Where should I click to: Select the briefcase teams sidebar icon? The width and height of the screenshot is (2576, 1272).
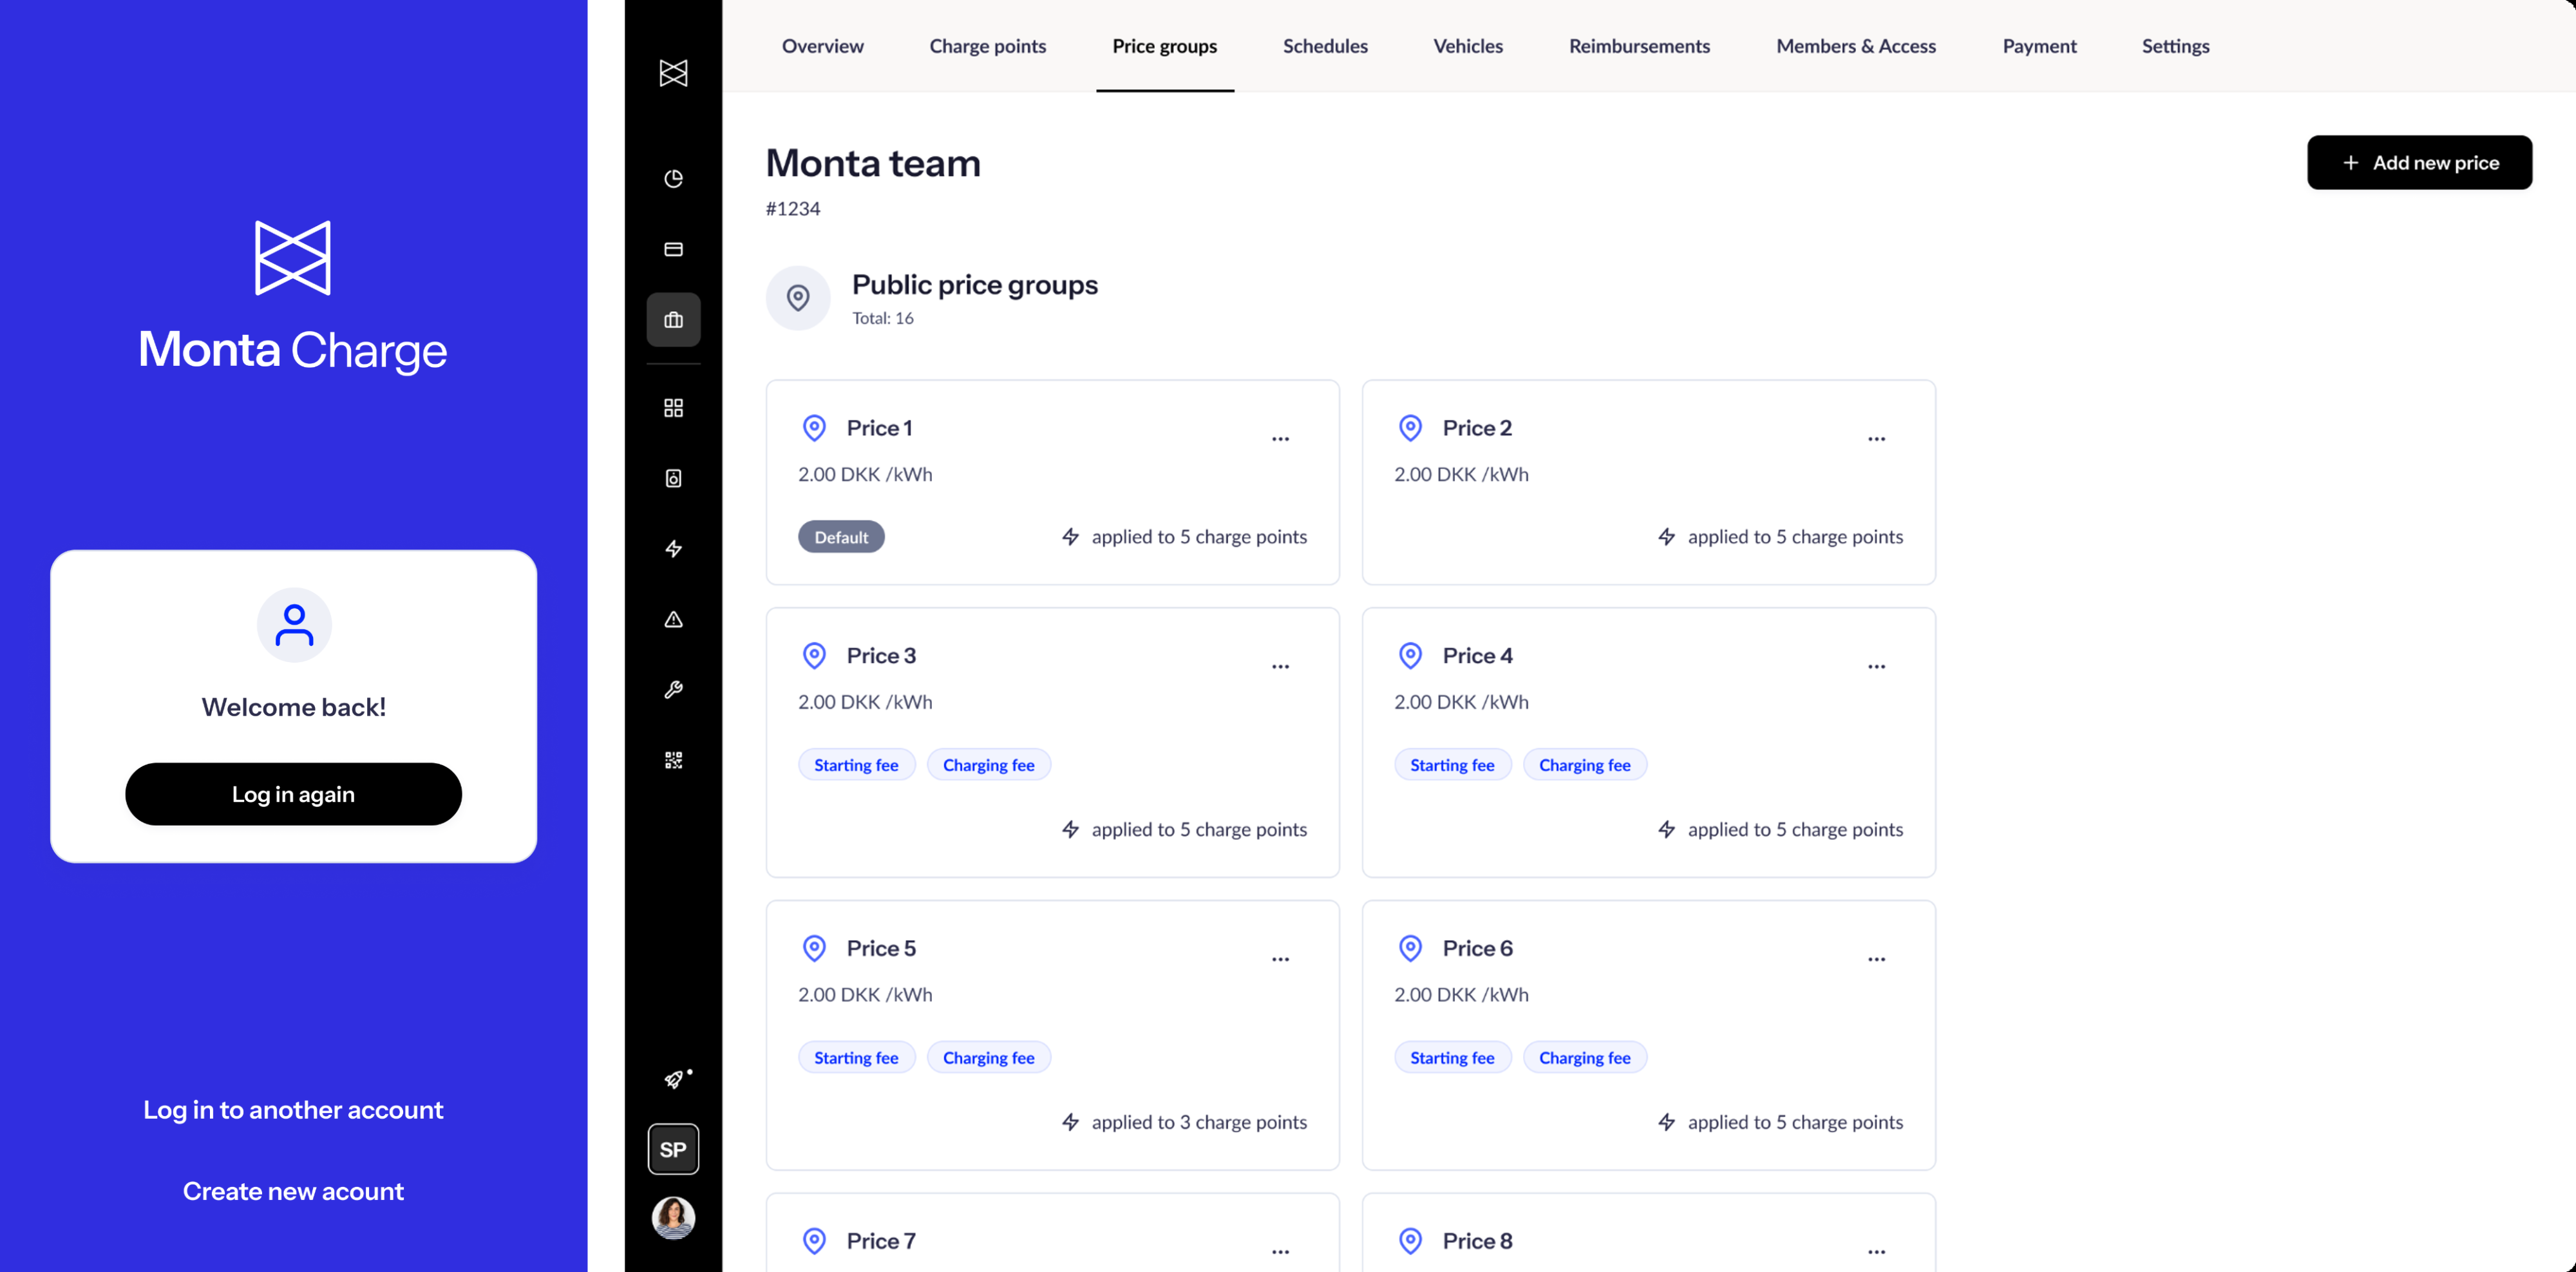(673, 320)
